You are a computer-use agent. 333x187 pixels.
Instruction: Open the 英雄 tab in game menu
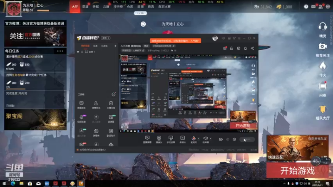tap(85, 7)
